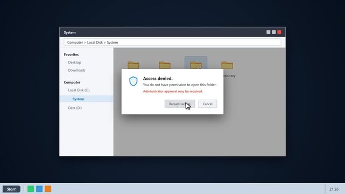Click the Computer > Local Disk > System address bar
Screen dimensions: 345x194
pos(172,42)
